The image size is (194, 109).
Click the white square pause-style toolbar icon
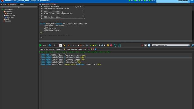click(61, 45)
